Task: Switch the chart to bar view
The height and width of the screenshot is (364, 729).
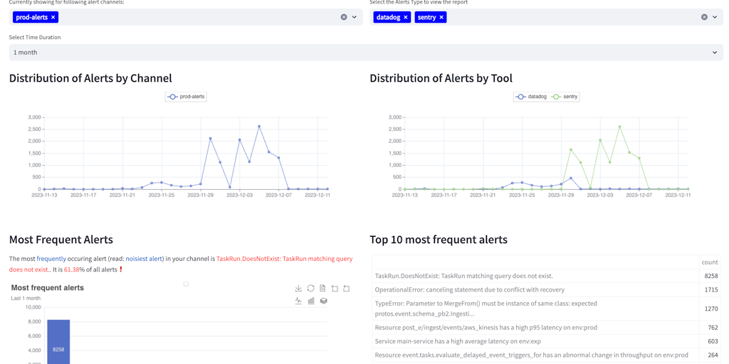Action: pyautogui.click(x=310, y=301)
